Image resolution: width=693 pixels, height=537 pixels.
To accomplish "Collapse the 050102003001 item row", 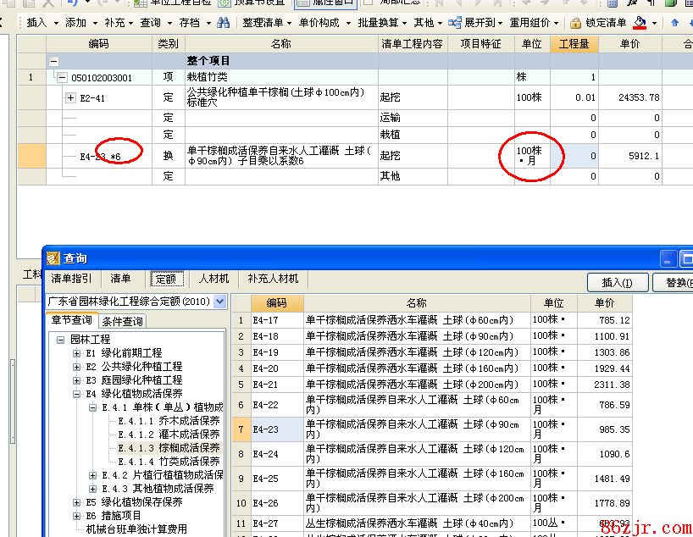I will click(x=62, y=78).
